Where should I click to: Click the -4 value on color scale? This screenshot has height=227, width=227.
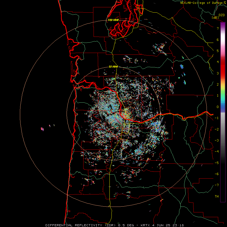pyautogui.click(x=217, y=152)
